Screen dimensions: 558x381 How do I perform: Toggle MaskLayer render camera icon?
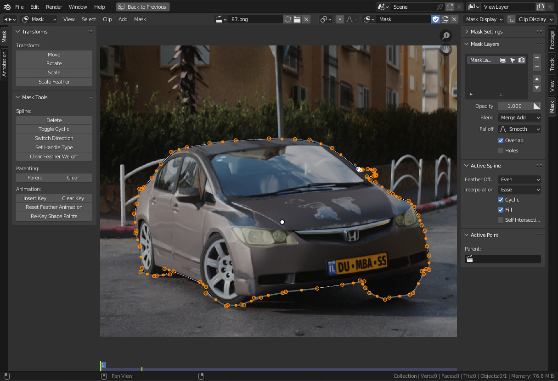click(521, 60)
